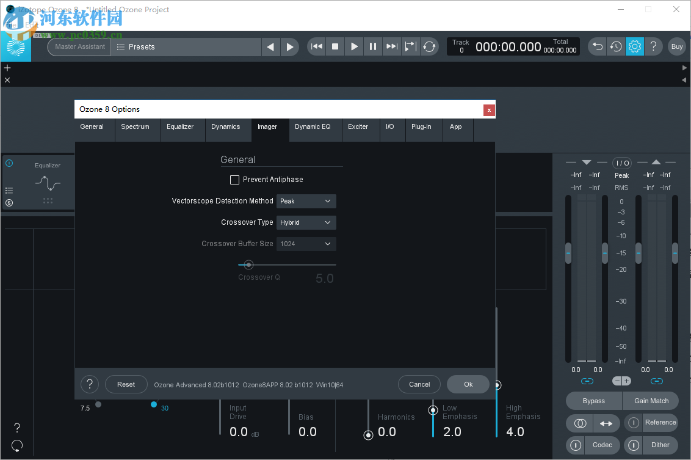Open the Help question mark icon
Viewport: 691px width, 460px height.
(x=654, y=46)
